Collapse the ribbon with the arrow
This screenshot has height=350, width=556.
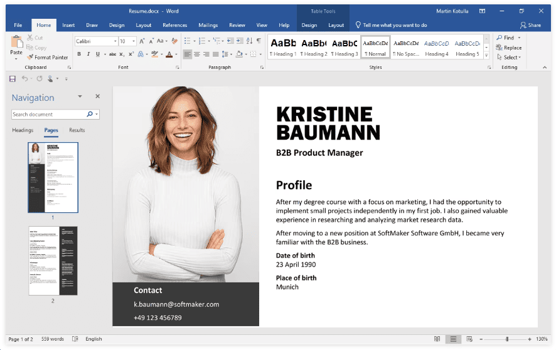[545, 67]
